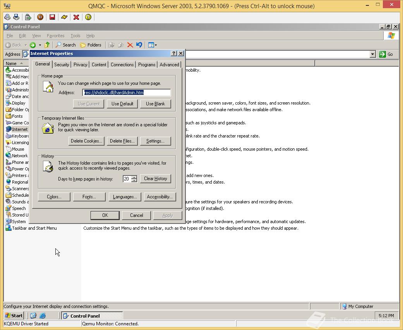Screen dimensions: 403x330
Task: Select Taskbar and Start Menu item
Action: point(31,228)
